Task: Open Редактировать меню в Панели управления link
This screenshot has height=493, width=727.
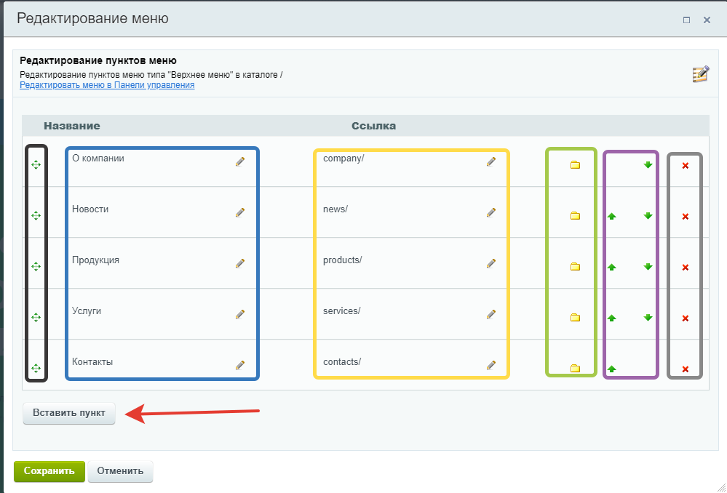Action: [x=107, y=85]
